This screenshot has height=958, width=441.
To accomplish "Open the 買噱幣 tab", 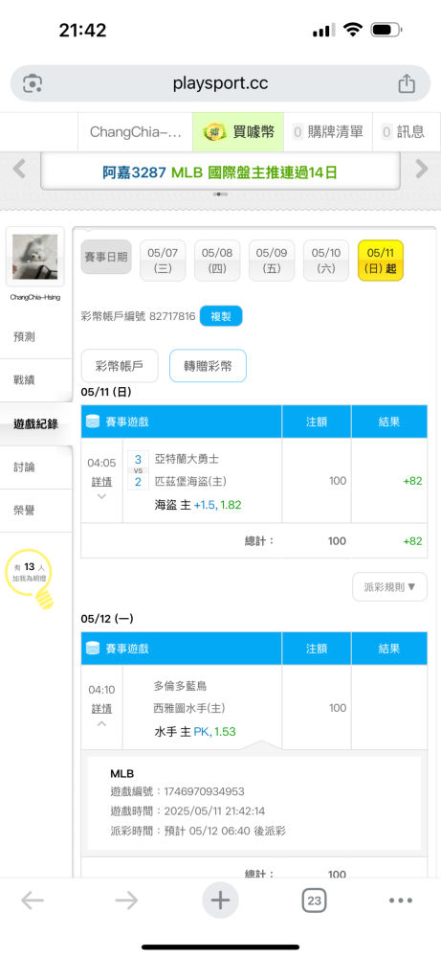I will (238, 132).
